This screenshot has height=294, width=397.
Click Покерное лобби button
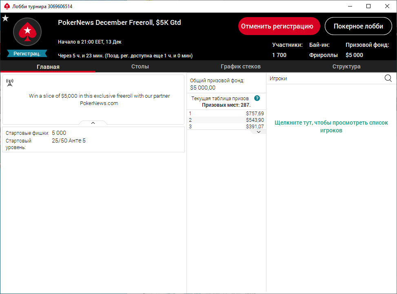tap(358, 26)
